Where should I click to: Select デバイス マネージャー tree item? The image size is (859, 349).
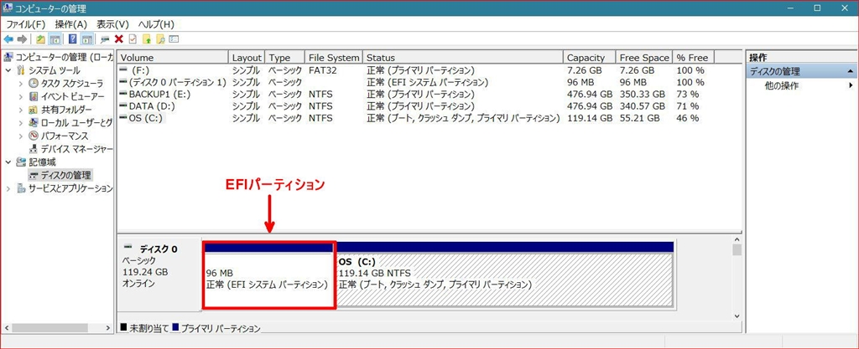(x=76, y=149)
